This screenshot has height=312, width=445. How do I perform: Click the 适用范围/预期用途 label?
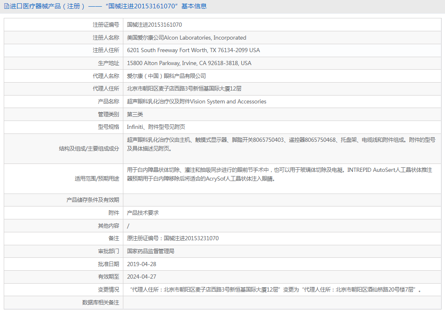pos(97,179)
